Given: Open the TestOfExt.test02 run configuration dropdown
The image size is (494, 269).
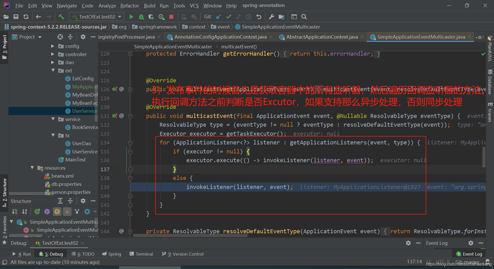Looking at the screenshot, I should point(97,17).
